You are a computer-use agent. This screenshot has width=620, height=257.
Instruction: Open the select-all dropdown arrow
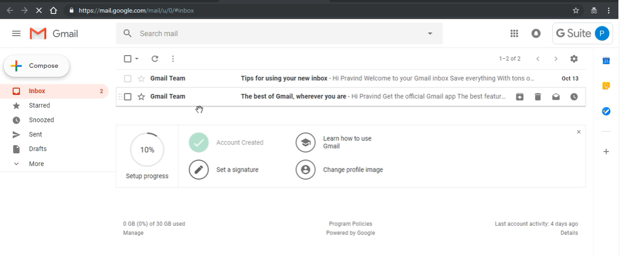click(137, 59)
